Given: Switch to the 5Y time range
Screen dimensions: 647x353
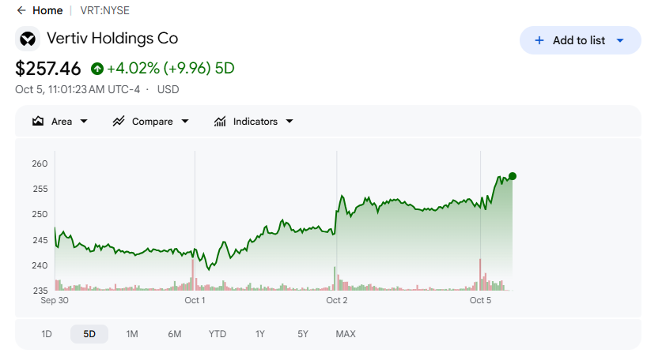Looking at the screenshot, I should (303, 333).
